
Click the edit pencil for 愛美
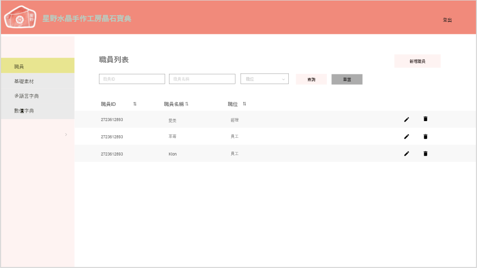(406, 120)
